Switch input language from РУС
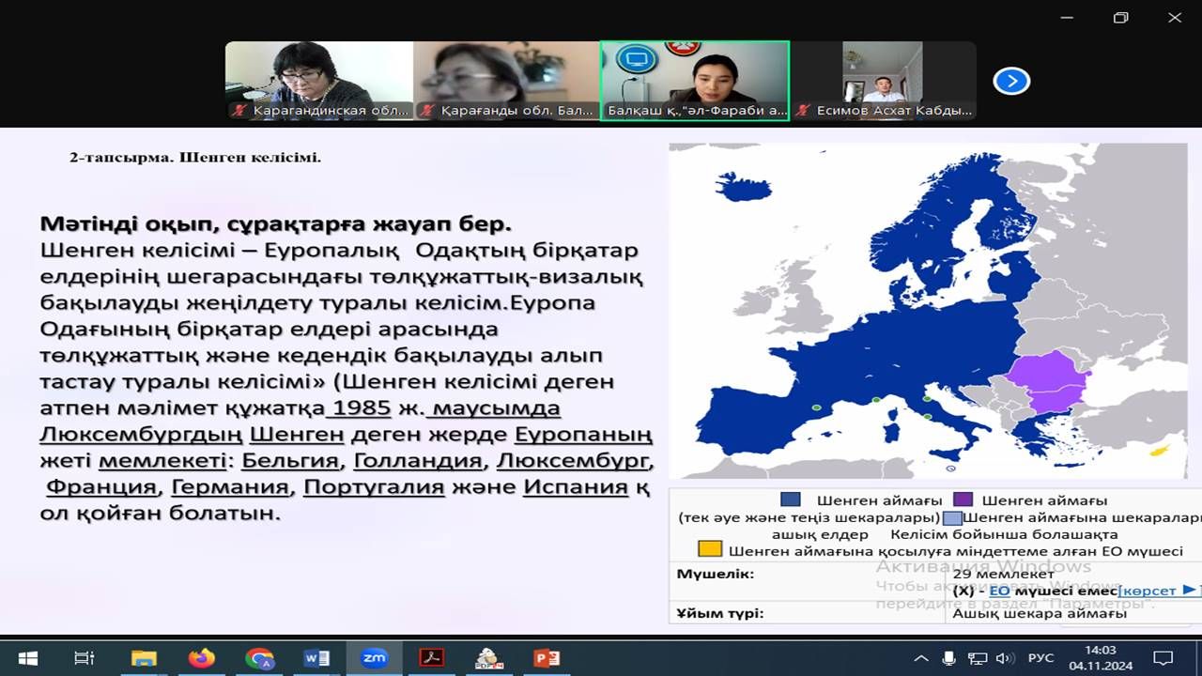Screen dimensions: 1202x676 tap(1040, 658)
